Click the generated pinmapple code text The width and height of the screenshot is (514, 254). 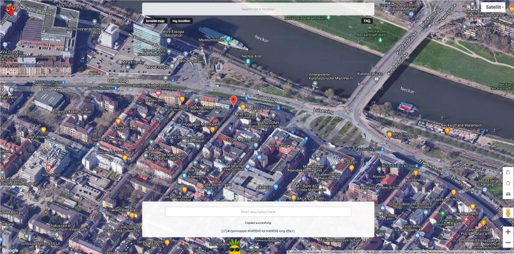[258, 231]
